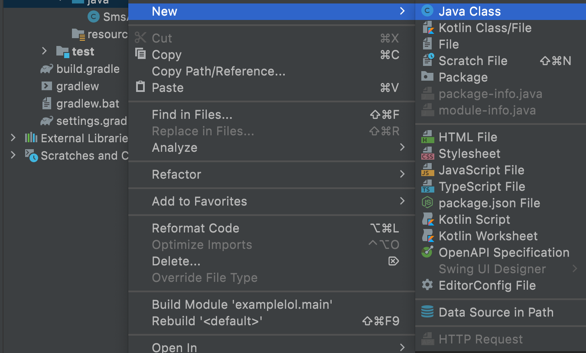Choose Stylesheet menu entry
The width and height of the screenshot is (586, 353).
tap(501, 154)
